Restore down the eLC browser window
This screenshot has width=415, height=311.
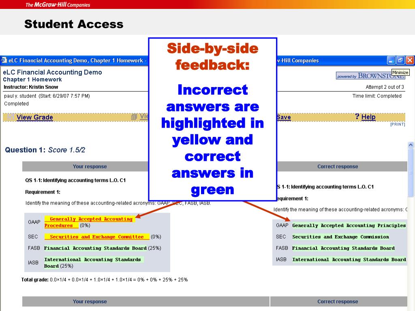pyautogui.click(x=400, y=60)
